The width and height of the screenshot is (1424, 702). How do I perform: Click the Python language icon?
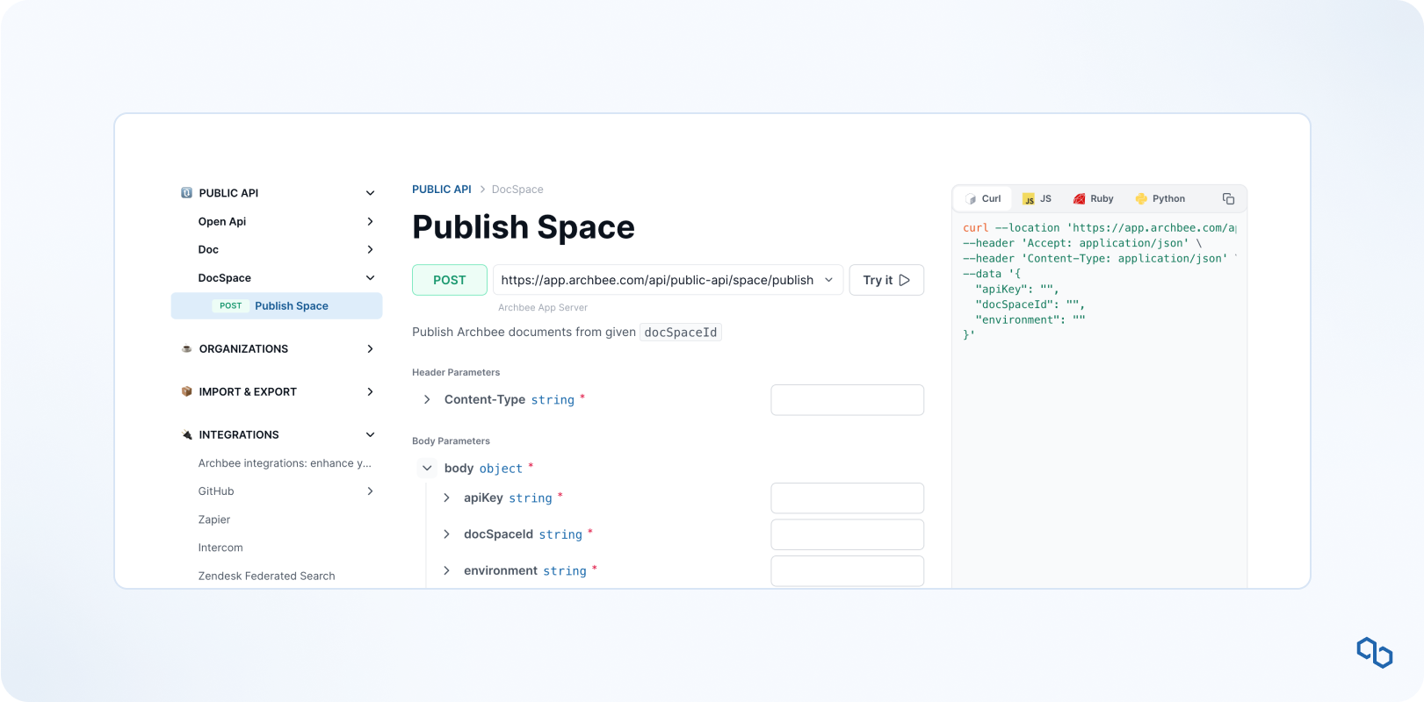click(x=1141, y=199)
